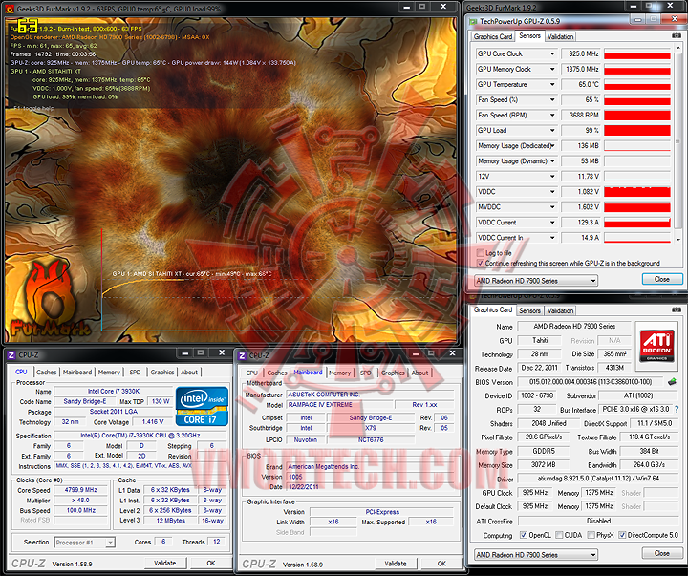Click Validate button in Mainboard CPU-Z window

tap(396, 564)
